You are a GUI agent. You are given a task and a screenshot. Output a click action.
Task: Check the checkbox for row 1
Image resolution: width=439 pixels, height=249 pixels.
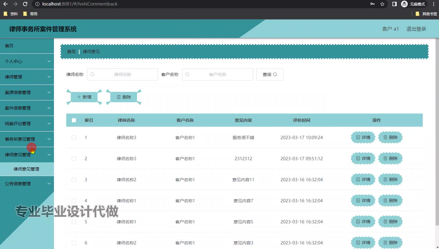click(74, 138)
